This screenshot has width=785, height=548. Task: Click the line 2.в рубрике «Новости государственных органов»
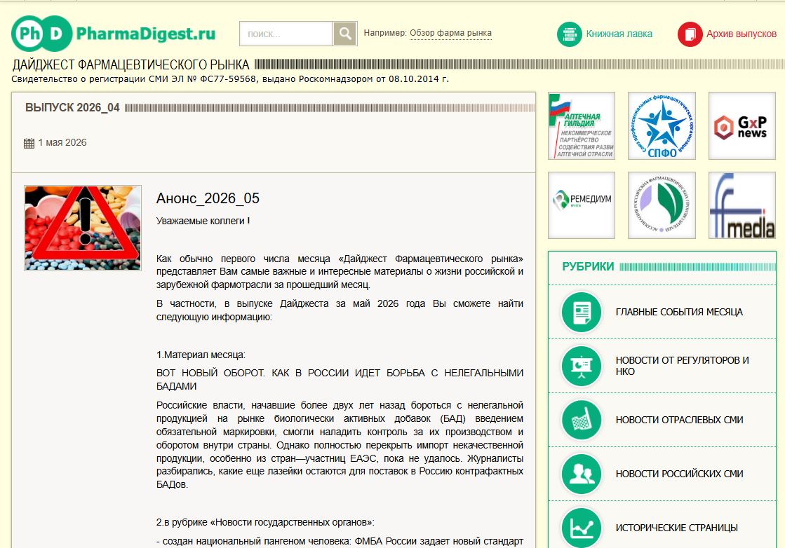pos(265,523)
